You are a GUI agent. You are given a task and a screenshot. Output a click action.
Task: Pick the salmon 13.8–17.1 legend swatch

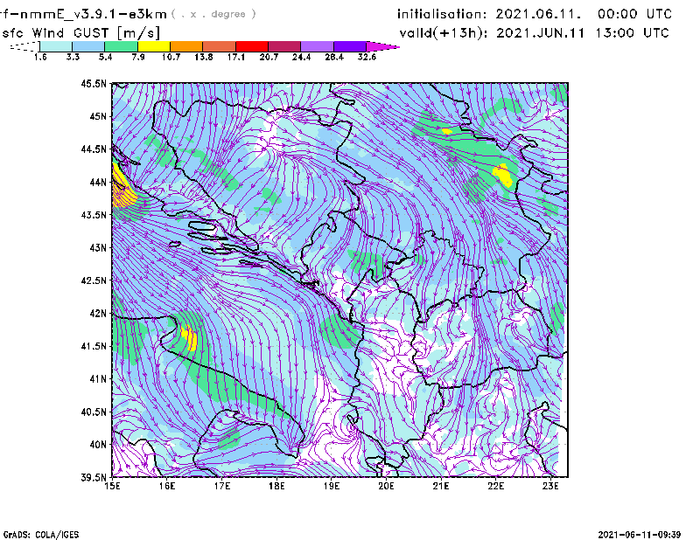220,46
